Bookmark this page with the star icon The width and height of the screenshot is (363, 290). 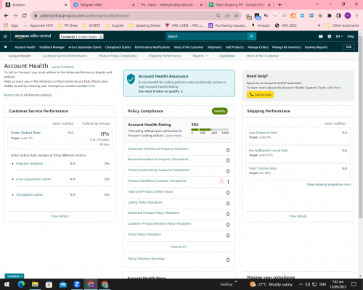tap(237, 16)
